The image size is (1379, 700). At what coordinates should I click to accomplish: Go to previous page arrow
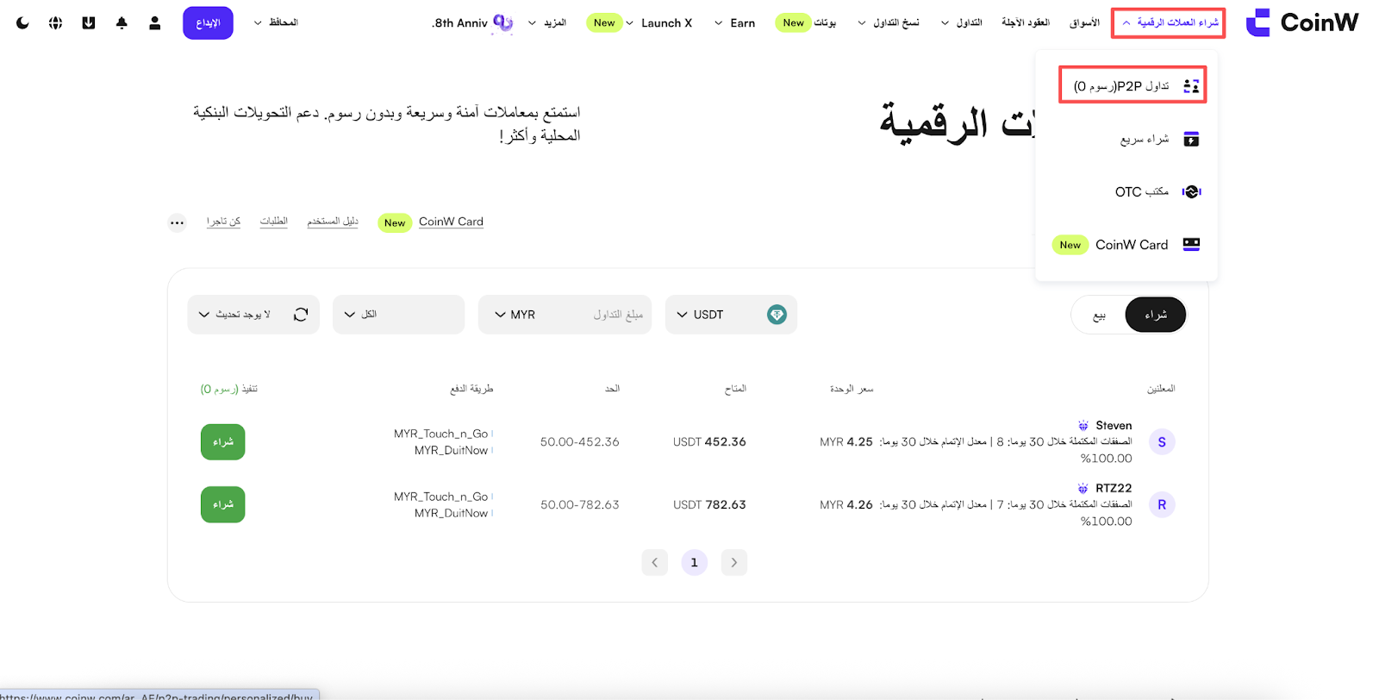[655, 563]
